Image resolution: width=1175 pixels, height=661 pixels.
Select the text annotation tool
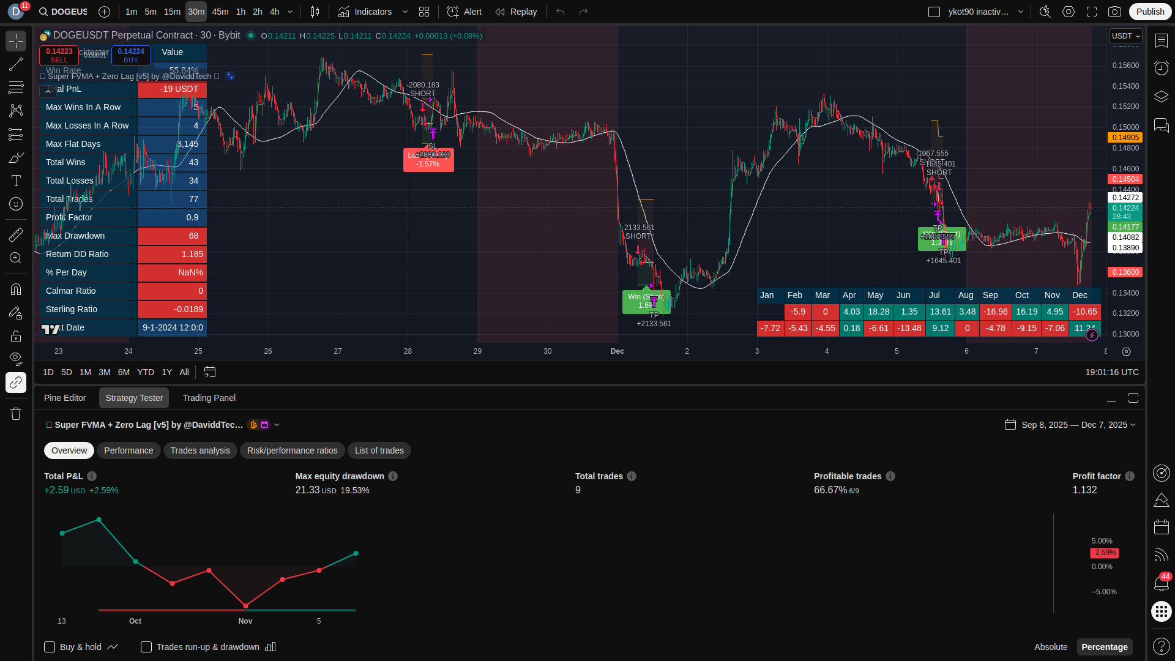(x=16, y=181)
